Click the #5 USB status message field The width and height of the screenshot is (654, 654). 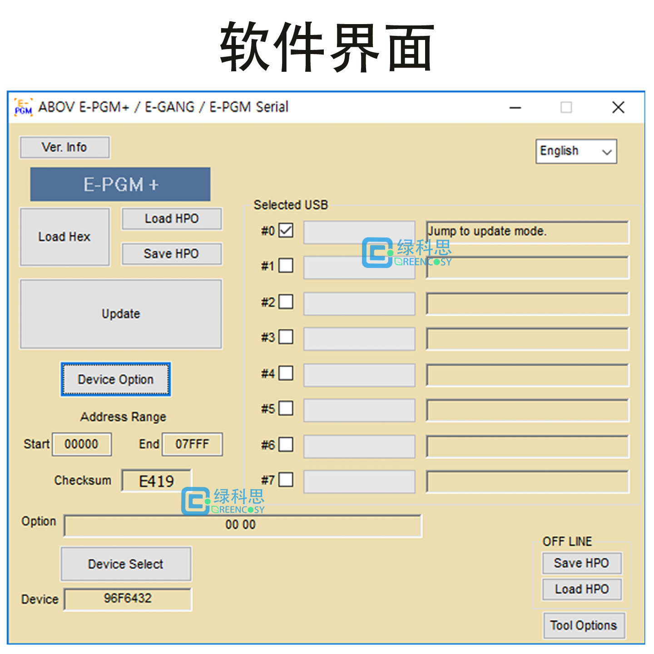coord(528,411)
